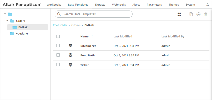Collapse the Orders folder arrow

pos(7,21)
